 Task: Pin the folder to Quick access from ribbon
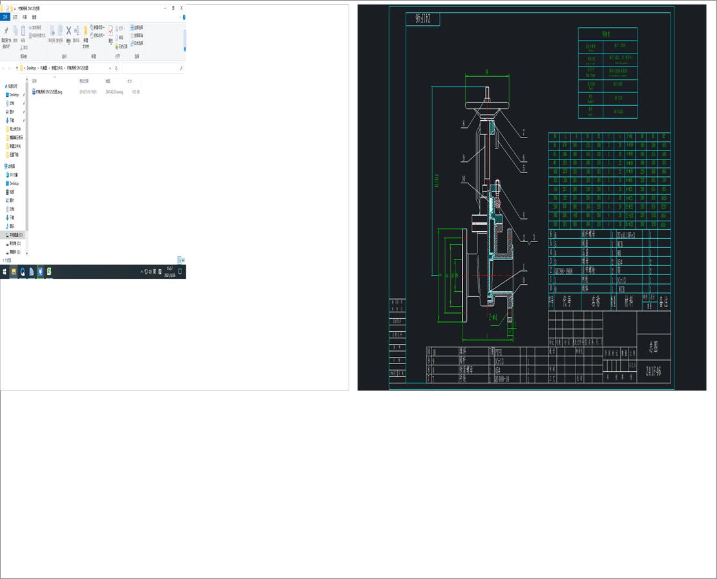click(6, 37)
